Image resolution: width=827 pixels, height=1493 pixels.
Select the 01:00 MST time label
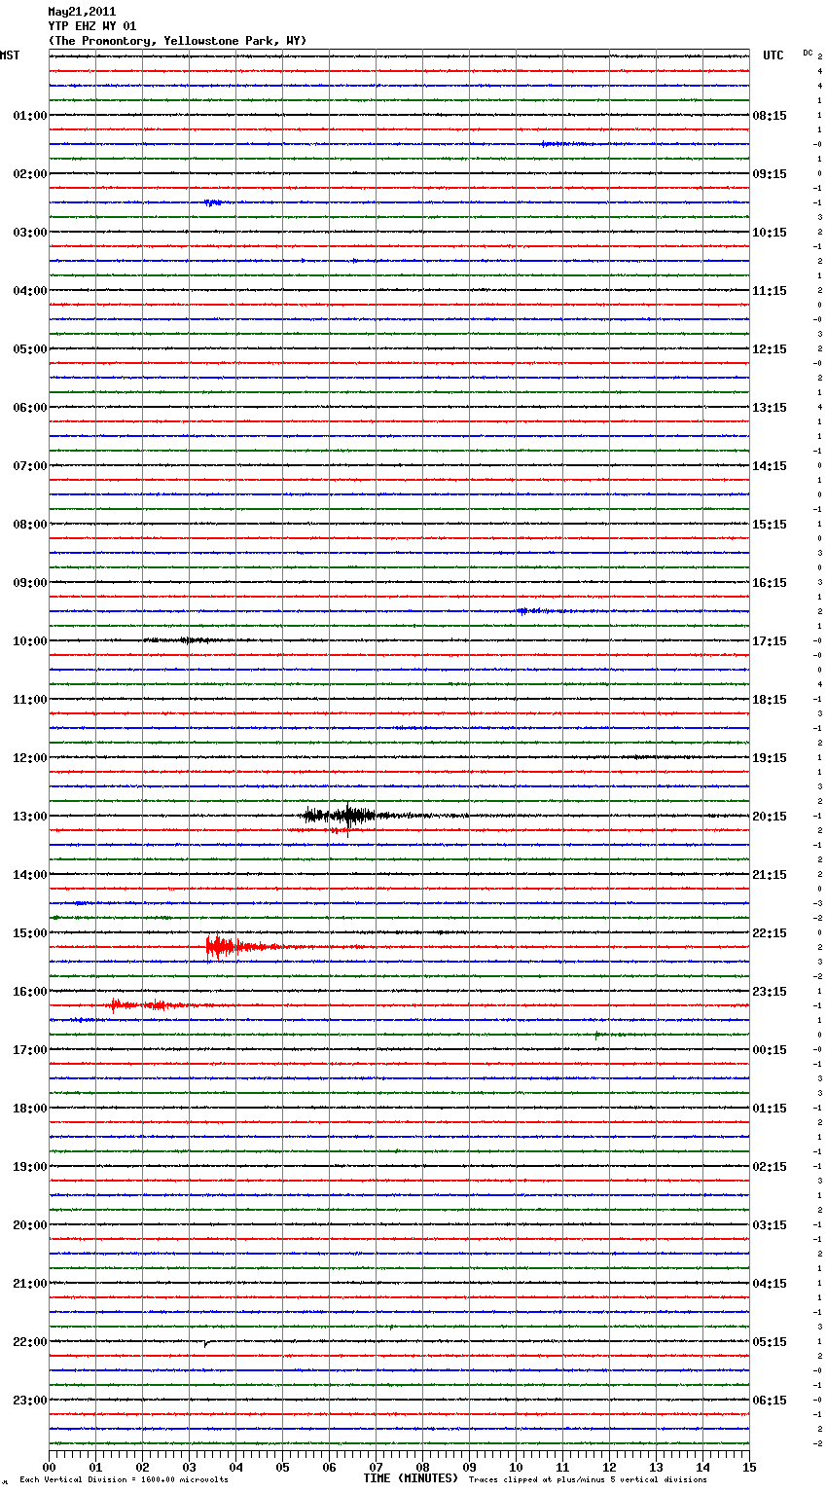(30, 116)
